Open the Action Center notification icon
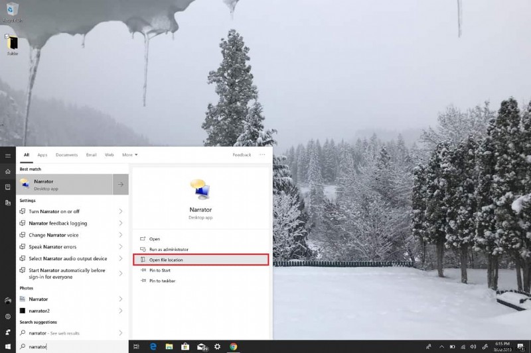The height and width of the screenshot is (353, 531). [520, 346]
